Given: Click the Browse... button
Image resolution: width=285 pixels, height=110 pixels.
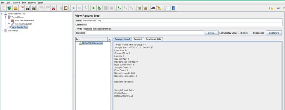Looking at the screenshot, I should (x=212, y=33).
